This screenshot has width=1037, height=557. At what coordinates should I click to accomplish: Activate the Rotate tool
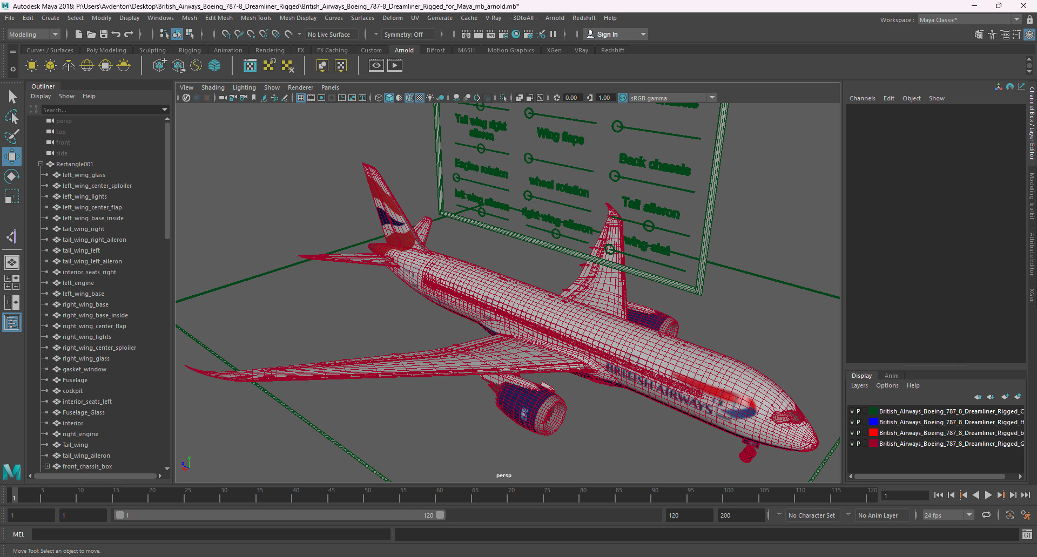12,176
